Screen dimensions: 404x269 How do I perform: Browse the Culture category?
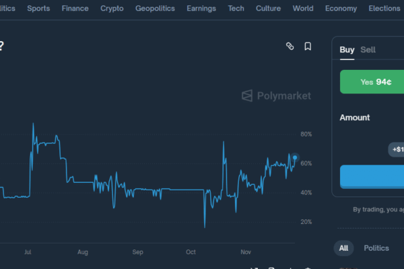(x=269, y=9)
